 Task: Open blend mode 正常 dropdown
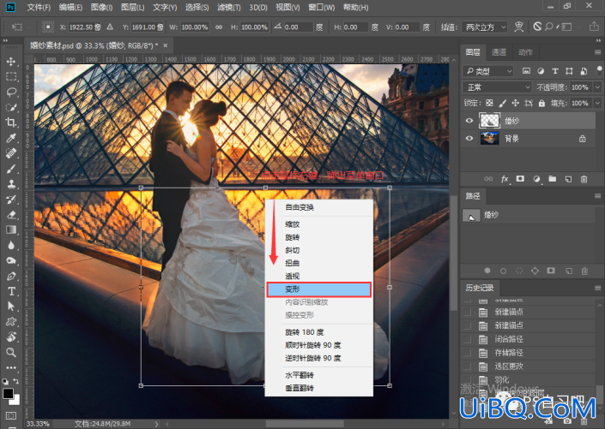pyautogui.click(x=497, y=87)
